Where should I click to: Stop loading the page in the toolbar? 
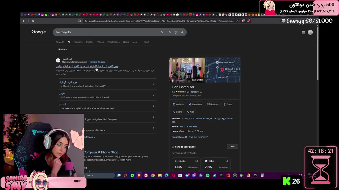click(33, 21)
